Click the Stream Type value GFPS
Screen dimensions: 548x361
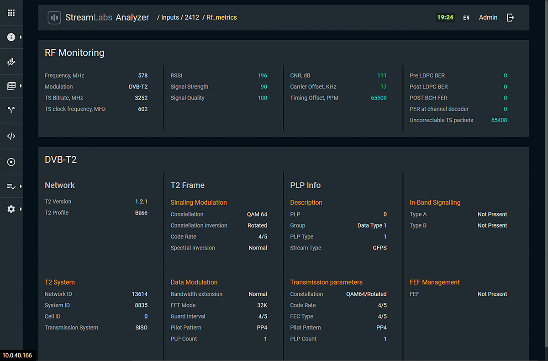coord(380,248)
